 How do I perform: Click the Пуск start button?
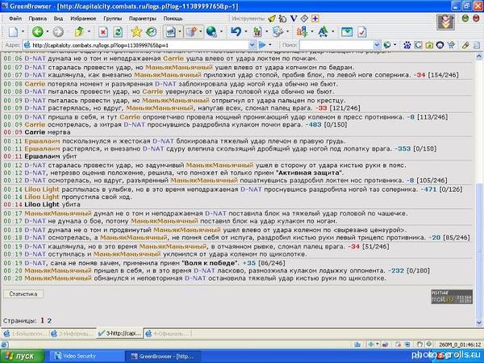tap(23, 357)
